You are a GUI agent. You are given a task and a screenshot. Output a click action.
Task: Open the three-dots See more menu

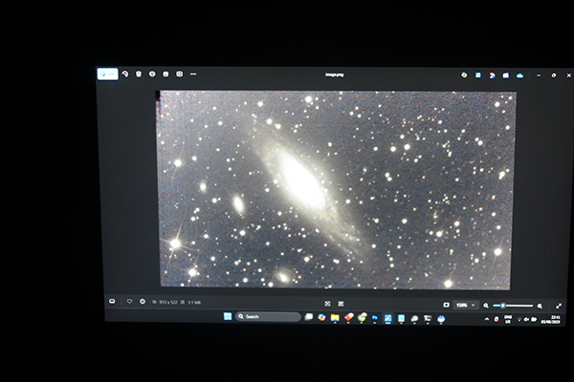tap(193, 74)
